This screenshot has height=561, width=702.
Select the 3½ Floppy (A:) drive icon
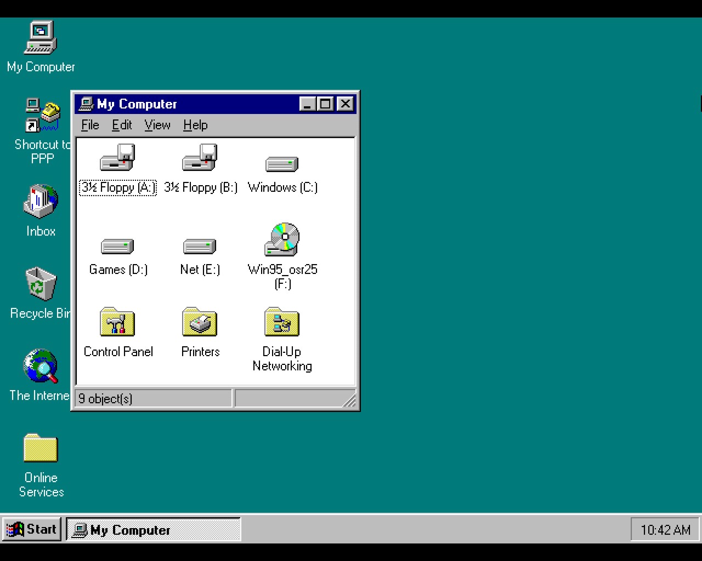pos(117,157)
